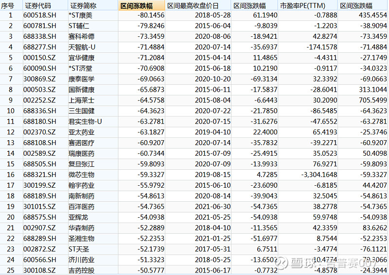389x275 pixels.
Task: Select the 济川药业 name cell
Action: point(81,260)
